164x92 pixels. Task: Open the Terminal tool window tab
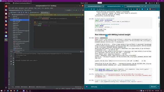[x=32, y=87]
